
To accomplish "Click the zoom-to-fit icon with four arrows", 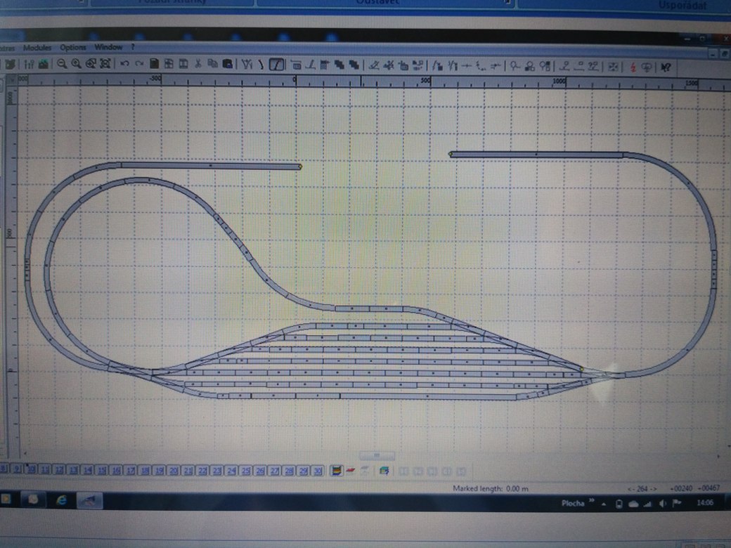I will tap(106, 65).
